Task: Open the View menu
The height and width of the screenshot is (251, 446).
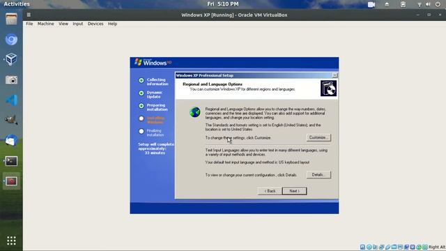Action: pyautogui.click(x=63, y=24)
